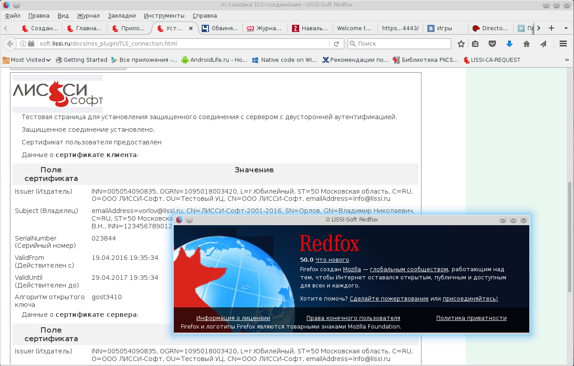Open the Вид menu
The height and width of the screenshot is (366, 574).
point(64,15)
